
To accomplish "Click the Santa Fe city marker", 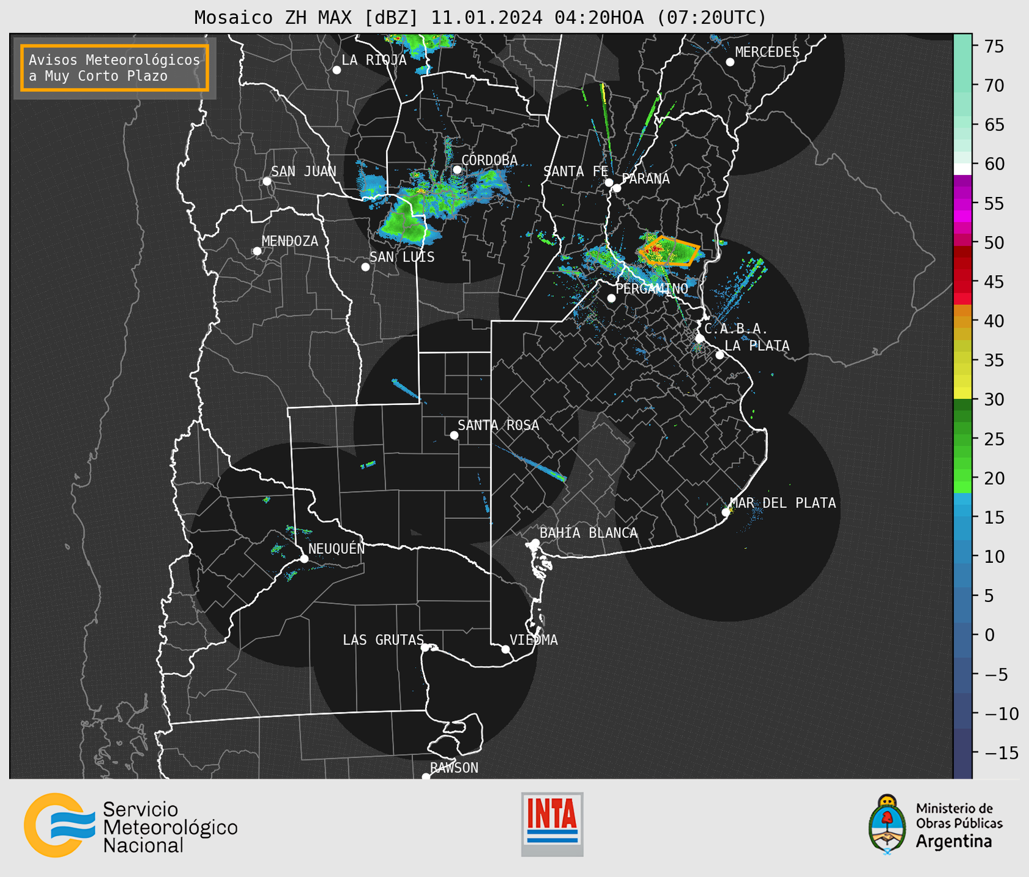I will pos(609,182).
